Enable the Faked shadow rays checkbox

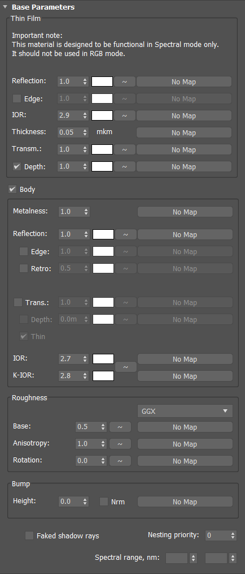tap(29, 536)
